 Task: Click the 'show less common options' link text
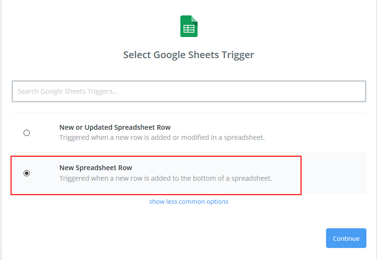click(188, 201)
